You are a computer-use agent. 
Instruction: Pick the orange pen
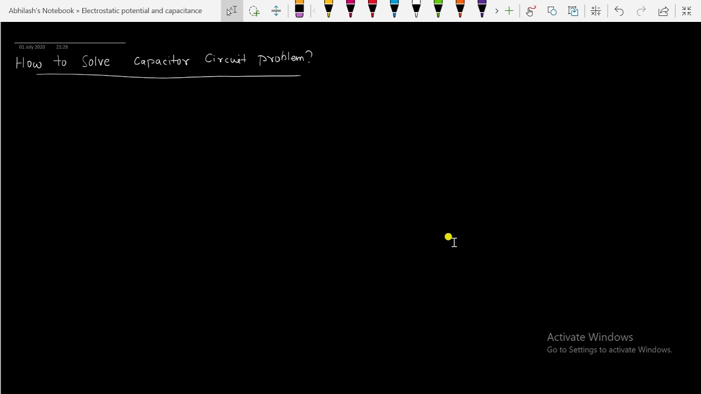[x=460, y=10]
